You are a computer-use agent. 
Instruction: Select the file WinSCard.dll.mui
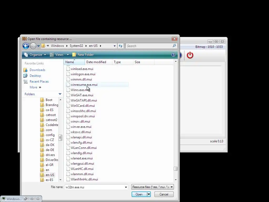pos(83,106)
